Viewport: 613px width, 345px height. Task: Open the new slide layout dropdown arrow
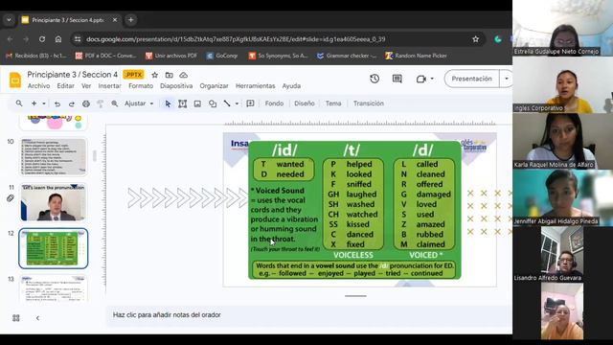[44, 103]
